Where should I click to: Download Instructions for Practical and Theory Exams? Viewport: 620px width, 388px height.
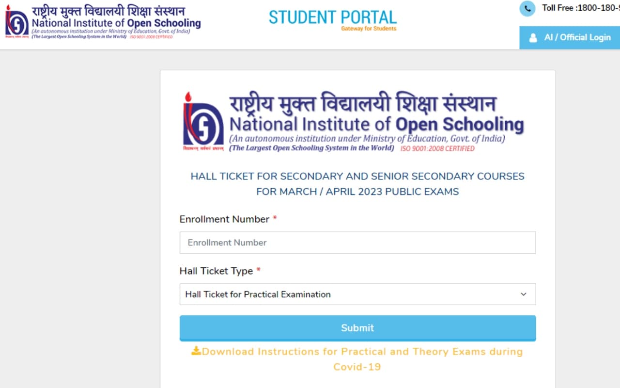click(x=358, y=359)
